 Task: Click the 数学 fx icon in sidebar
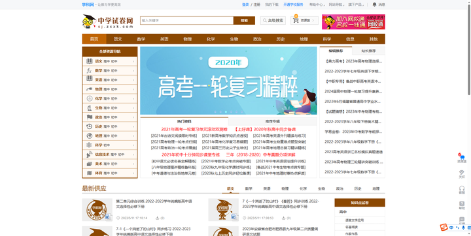tap(89, 70)
